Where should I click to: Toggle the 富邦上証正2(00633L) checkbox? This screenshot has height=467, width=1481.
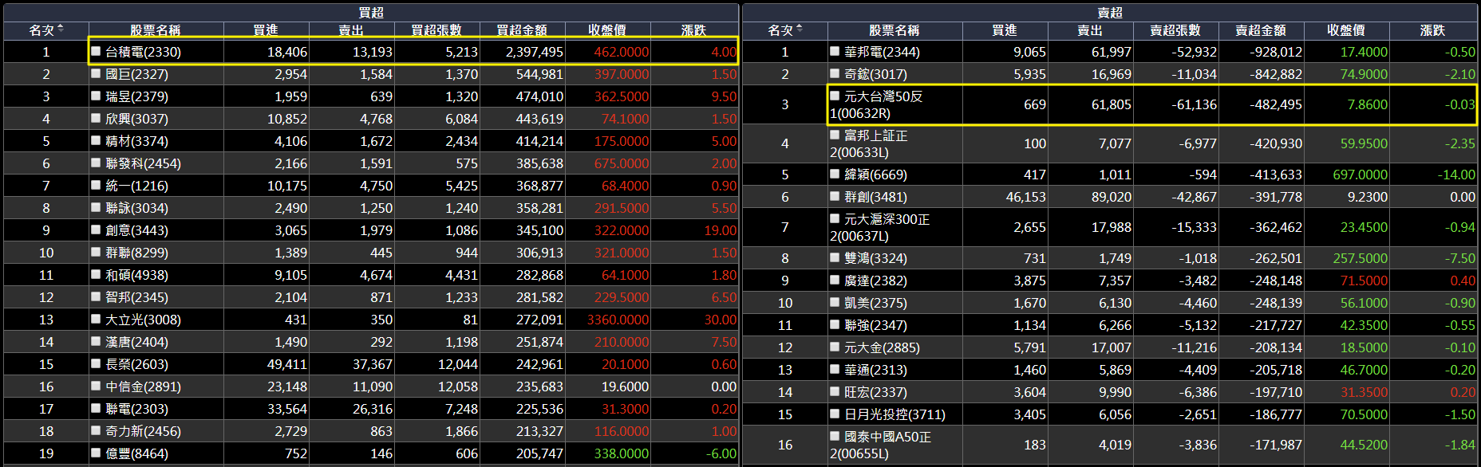835,135
